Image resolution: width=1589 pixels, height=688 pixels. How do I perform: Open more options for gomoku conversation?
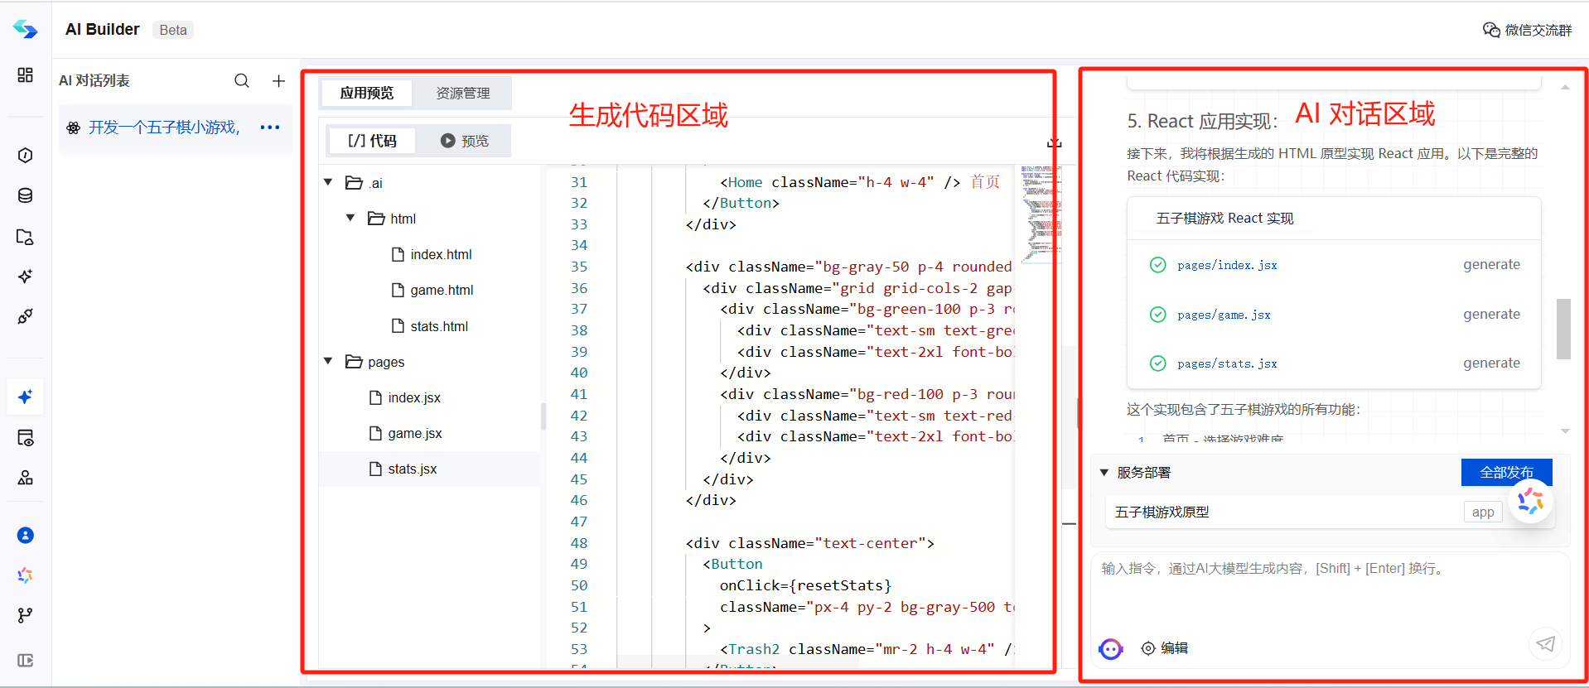[270, 127]
